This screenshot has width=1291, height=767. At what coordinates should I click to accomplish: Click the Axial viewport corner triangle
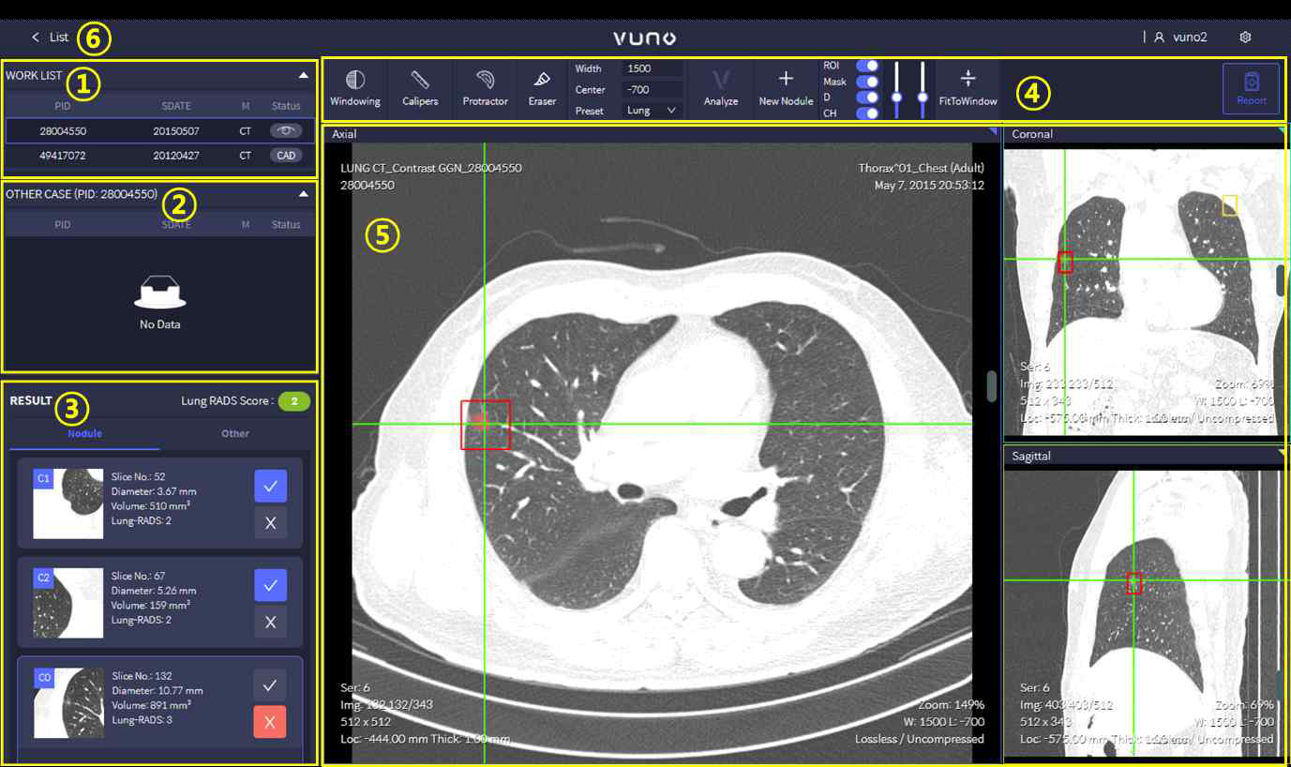[993, 132]
